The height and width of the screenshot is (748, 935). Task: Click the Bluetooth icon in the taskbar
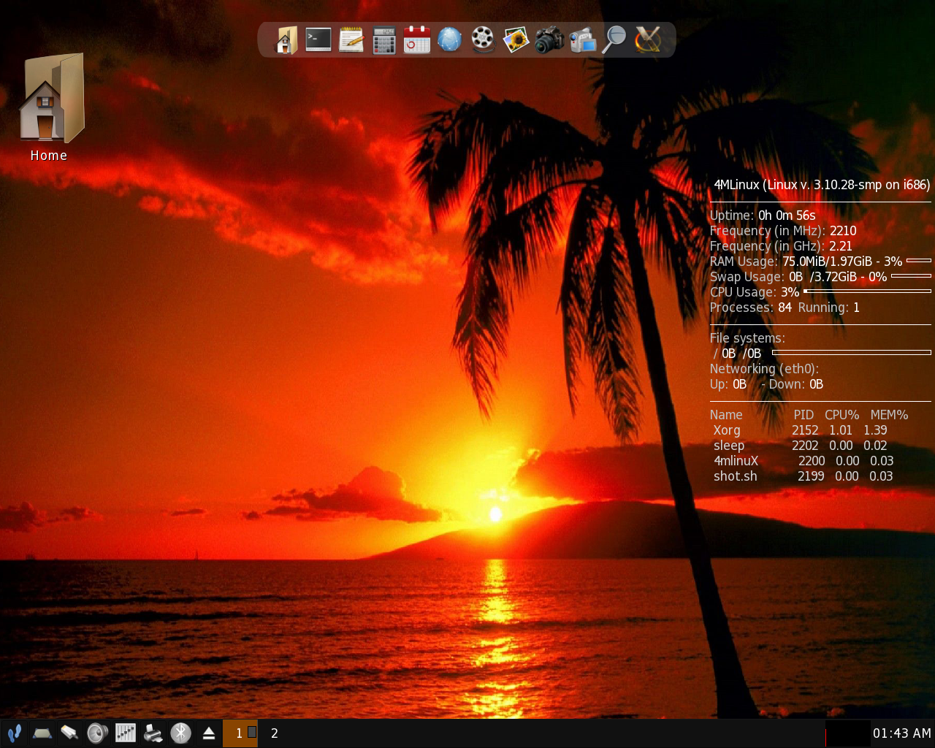[x=180, y=733]
